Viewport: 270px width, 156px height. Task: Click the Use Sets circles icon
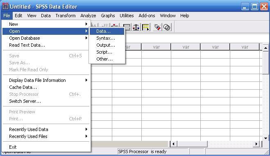[167, 27]
